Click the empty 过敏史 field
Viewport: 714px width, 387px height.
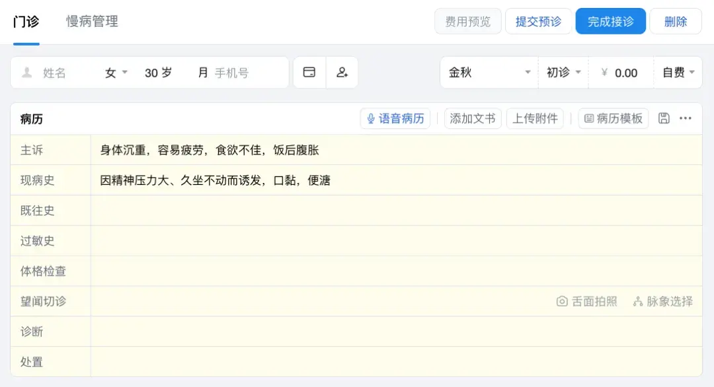coord(396,241)
